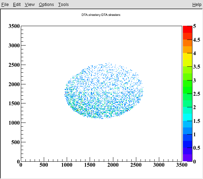Click the y-axis label 2500
Screen dimensions: 203x179
(x=14, y=65)
